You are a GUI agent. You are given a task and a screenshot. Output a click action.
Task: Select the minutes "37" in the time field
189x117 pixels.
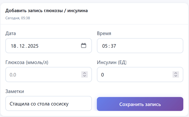[x=113, y=46]
